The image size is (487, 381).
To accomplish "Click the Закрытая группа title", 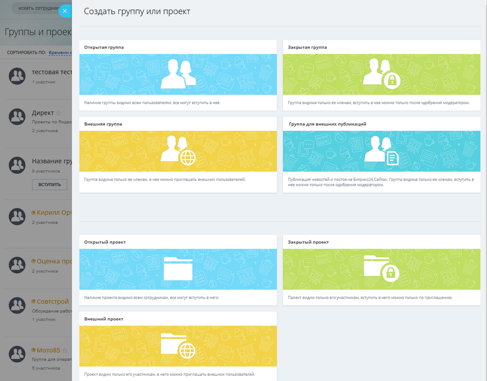I will tap(308, 47).
